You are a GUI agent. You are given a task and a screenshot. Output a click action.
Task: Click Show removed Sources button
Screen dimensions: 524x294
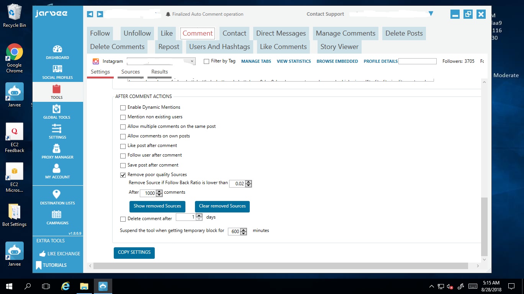click(157, 206)
